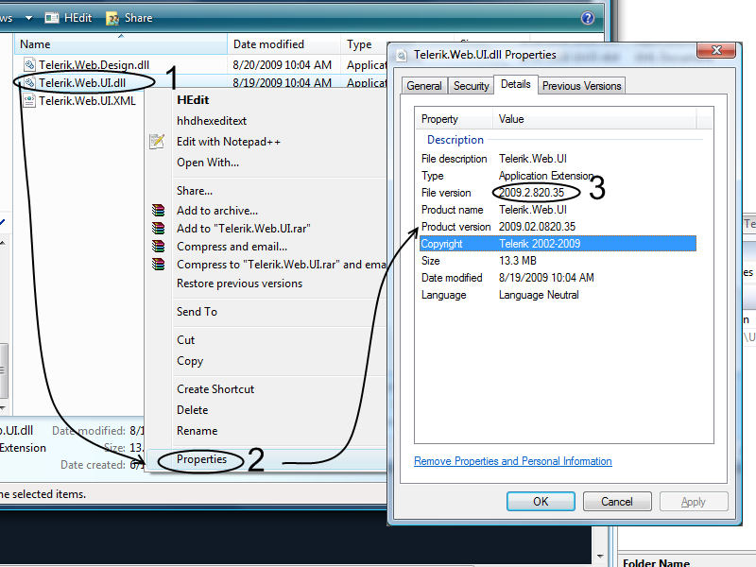Sort by Date modified column header
Image resolution: width=756 pixels, height=567 pixels.
pyautogui.click(x=284, y=44)
